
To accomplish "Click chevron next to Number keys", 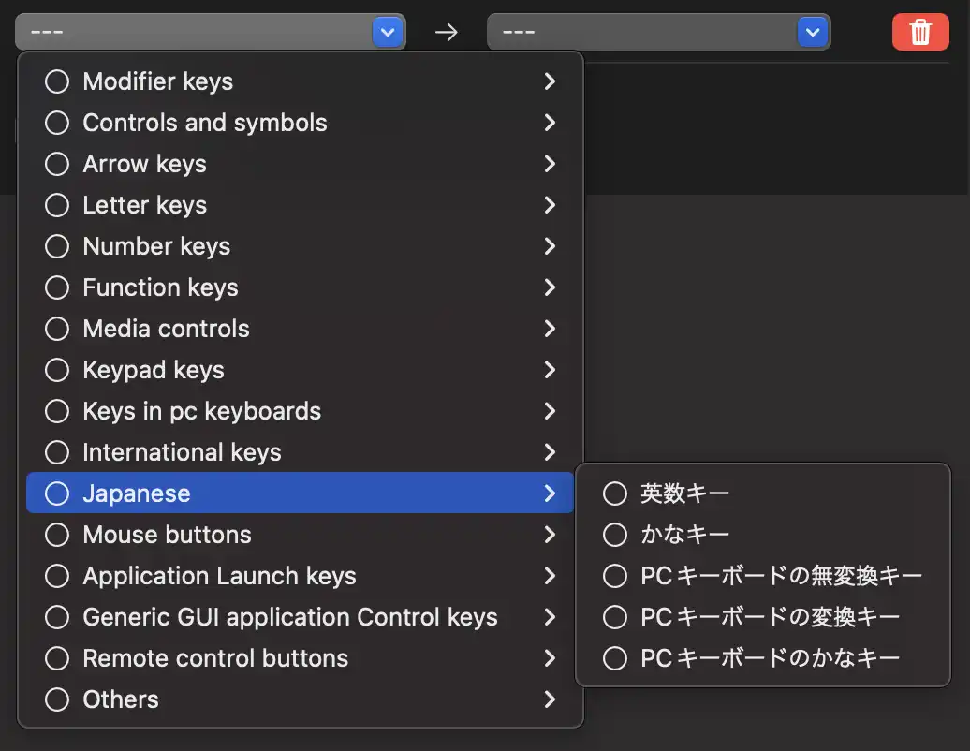I will (550, 246).
